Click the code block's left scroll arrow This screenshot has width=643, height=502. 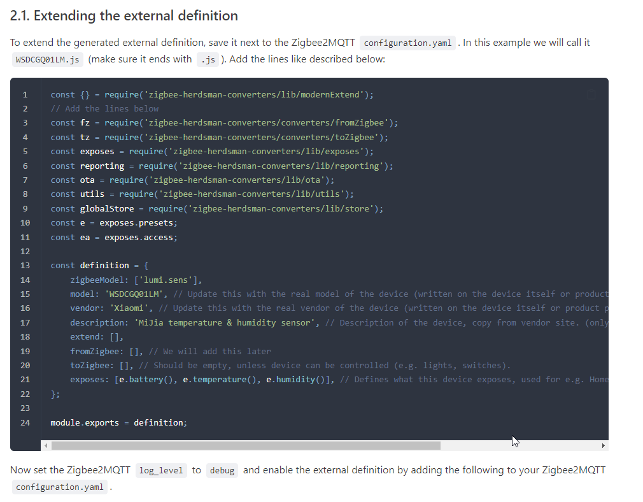pos(46,445)
